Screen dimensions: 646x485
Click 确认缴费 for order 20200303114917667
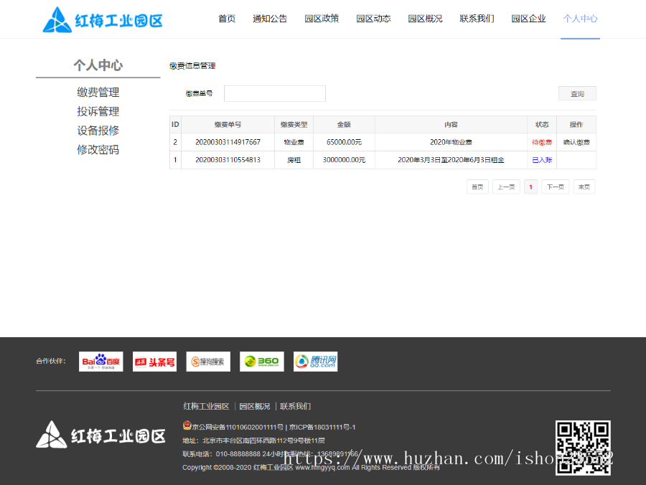tap(576, 141)
